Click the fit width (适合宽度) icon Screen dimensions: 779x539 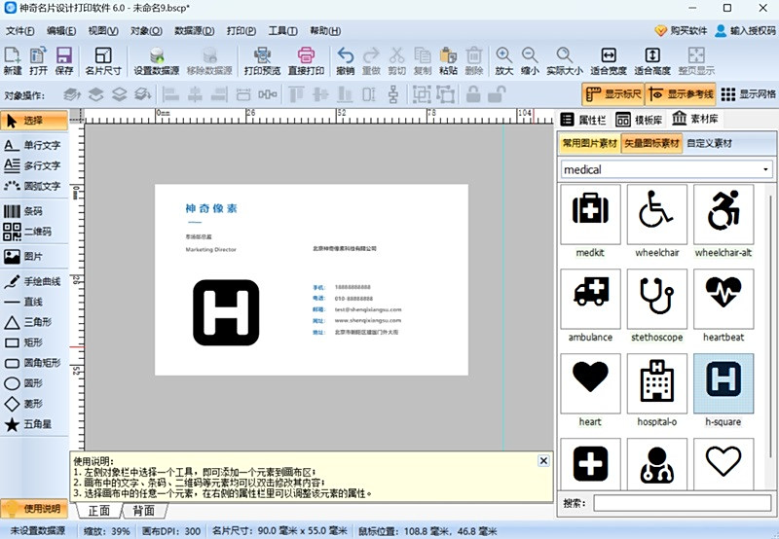click(x=608, y=60)
